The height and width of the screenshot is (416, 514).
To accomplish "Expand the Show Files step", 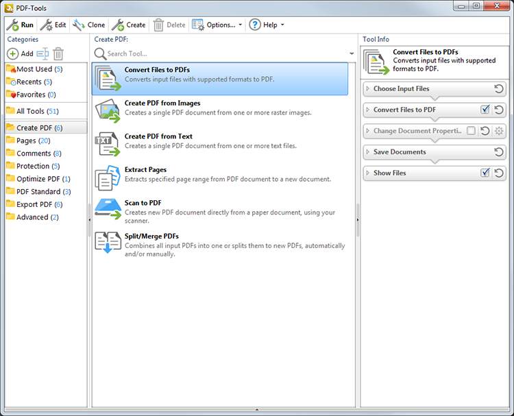I will [x=367, y=173].
